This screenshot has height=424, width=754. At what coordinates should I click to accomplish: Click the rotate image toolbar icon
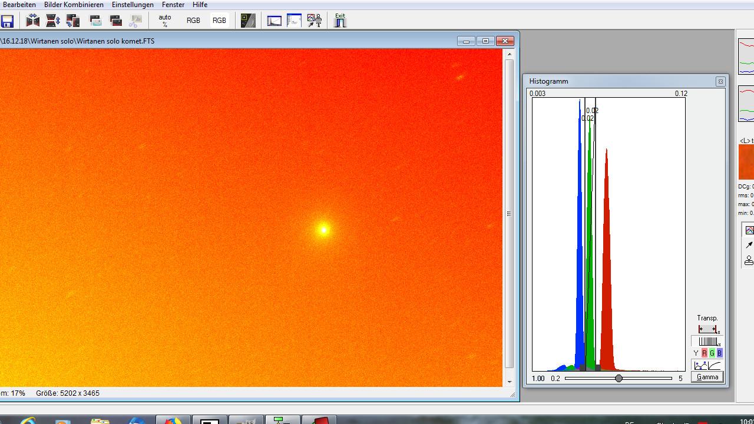click(73, 21)
